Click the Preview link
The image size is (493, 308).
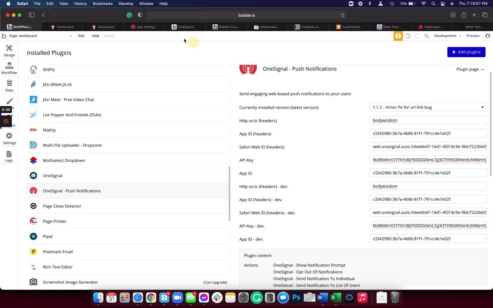coord(472,36)
